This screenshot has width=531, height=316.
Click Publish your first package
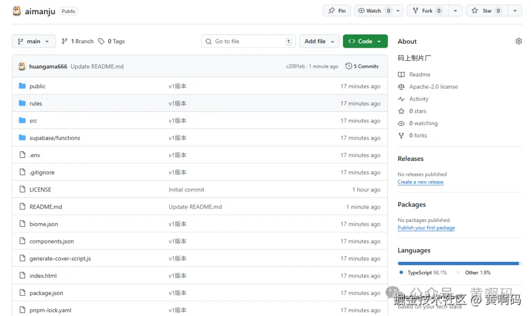coord(426,228)
